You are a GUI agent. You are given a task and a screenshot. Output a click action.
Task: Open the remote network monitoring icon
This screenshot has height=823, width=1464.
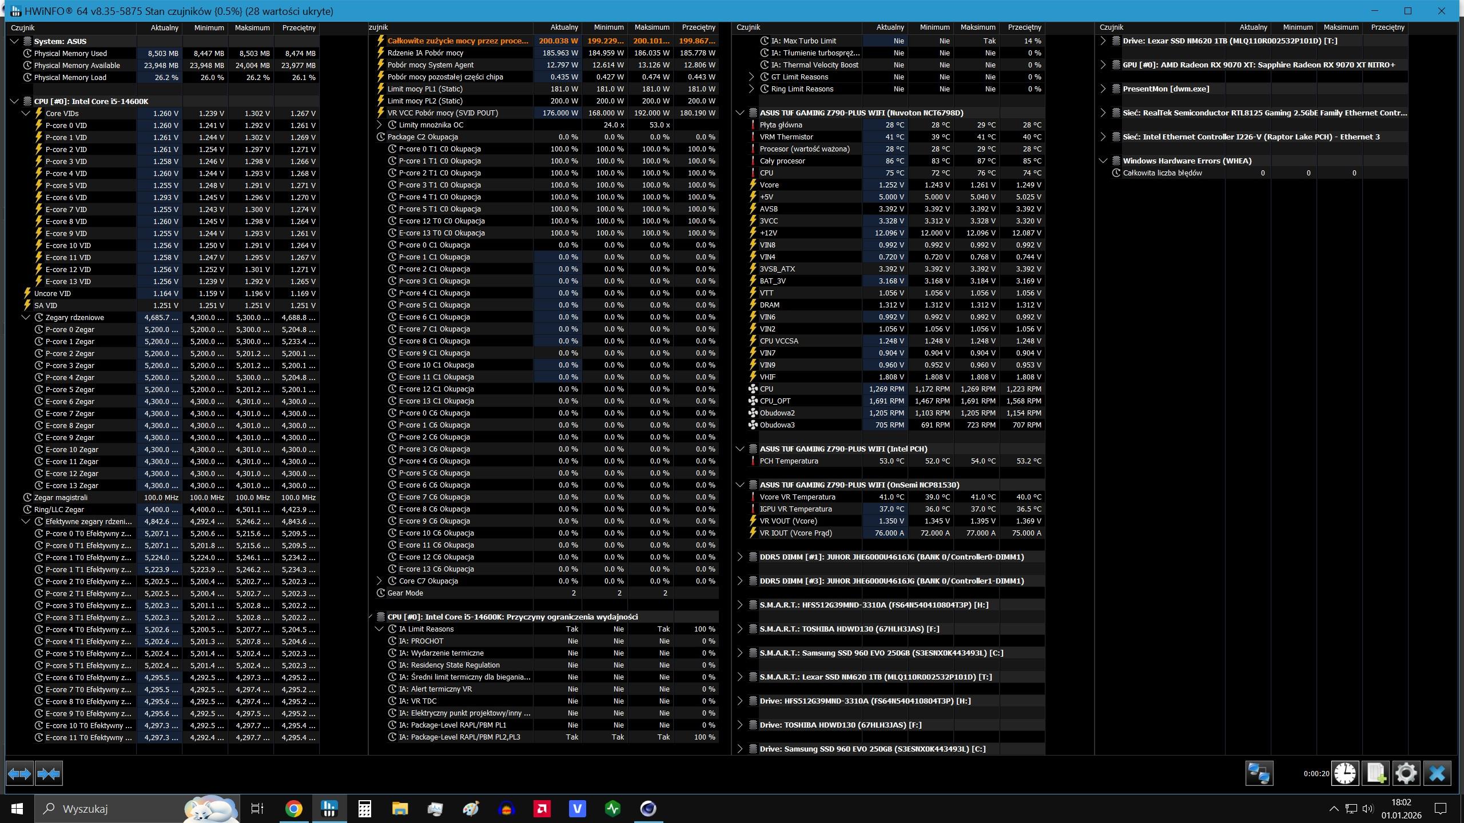[1259, 774]
